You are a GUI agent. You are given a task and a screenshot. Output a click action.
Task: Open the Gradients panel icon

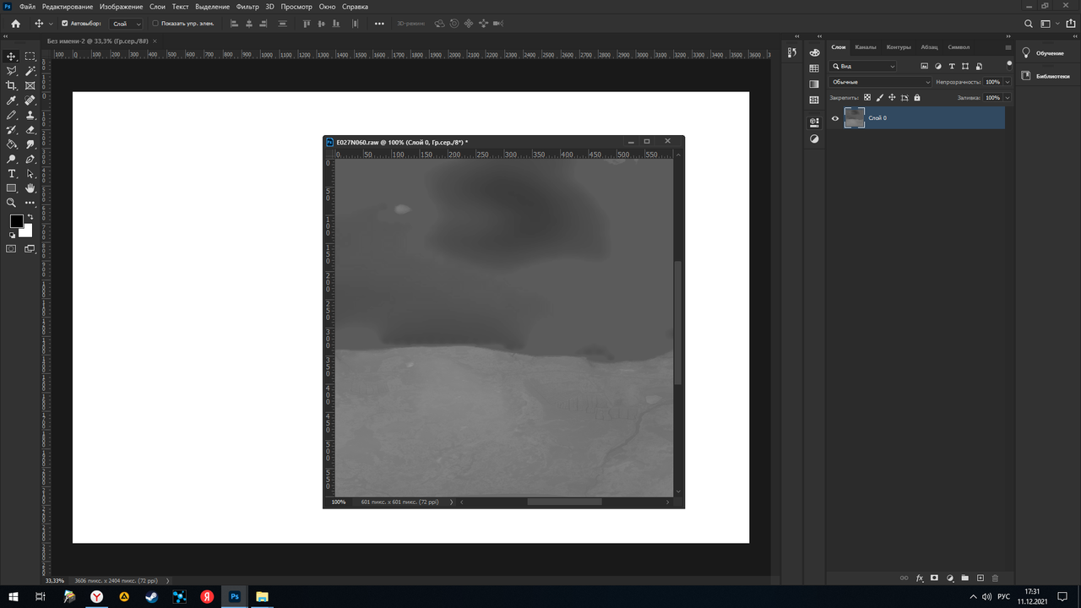pyautogui.click(x=814, y=84)
